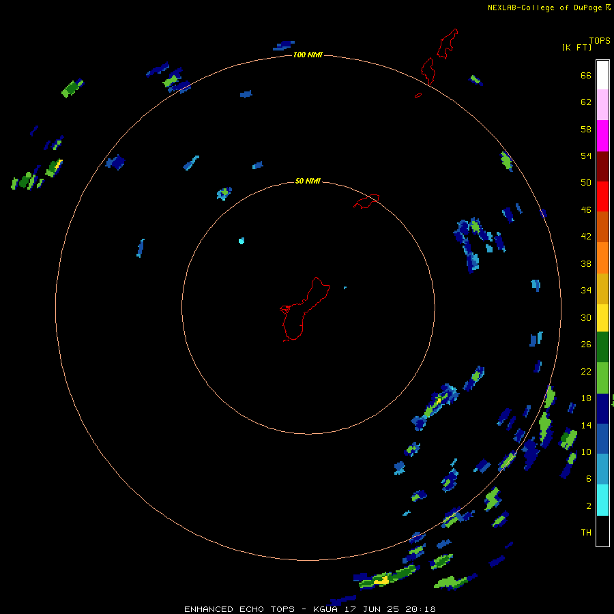Click the 58 legend value label
The width and height of the screenshot is (614, 614).
586,129
